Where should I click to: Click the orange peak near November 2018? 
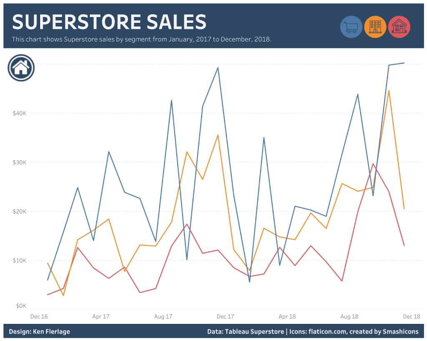[389, 90]
